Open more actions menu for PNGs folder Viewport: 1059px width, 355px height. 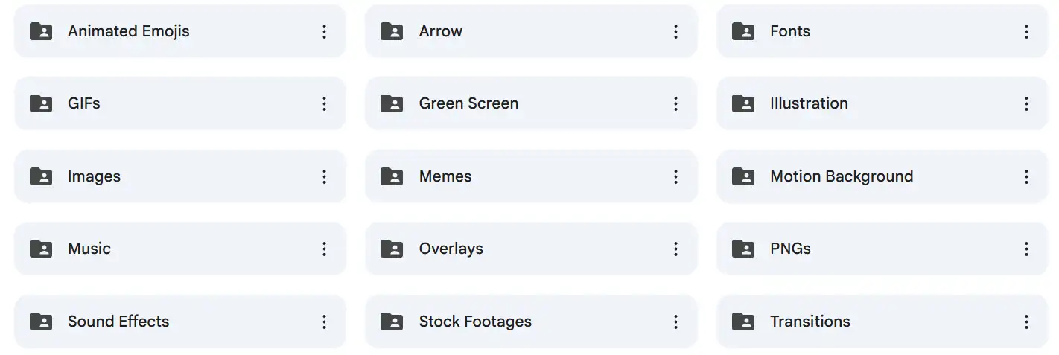click(x=1026, y=249)
